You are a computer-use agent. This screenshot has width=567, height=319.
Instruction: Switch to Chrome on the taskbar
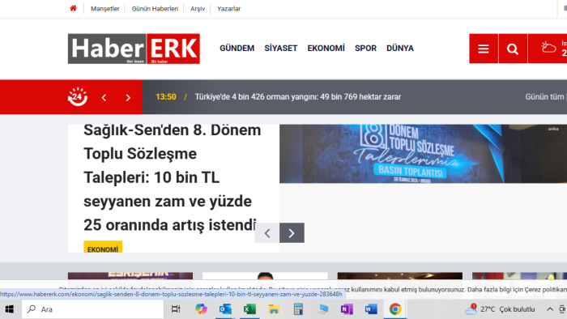[395, 309]
